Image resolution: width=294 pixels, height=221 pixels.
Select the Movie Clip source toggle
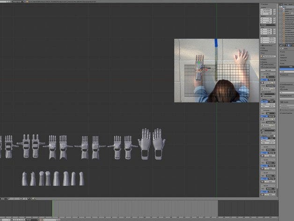point(272,81)
